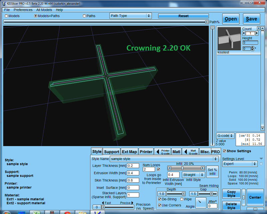267x214 pixels.
Task: Click Infill slider left arrow
Action: click(170, 168)
